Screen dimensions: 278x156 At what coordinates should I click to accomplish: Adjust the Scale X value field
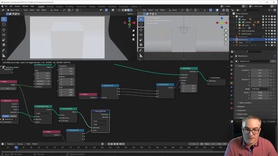point(260,92)
